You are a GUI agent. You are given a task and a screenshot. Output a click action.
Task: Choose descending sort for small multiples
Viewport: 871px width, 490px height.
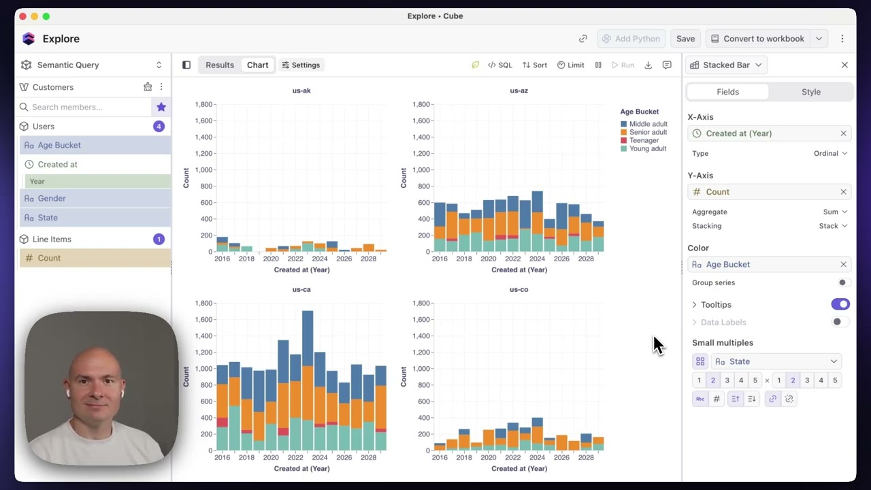click(x=751, y=399)
